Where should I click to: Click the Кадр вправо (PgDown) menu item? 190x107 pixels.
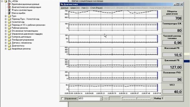tap(160, 8)
